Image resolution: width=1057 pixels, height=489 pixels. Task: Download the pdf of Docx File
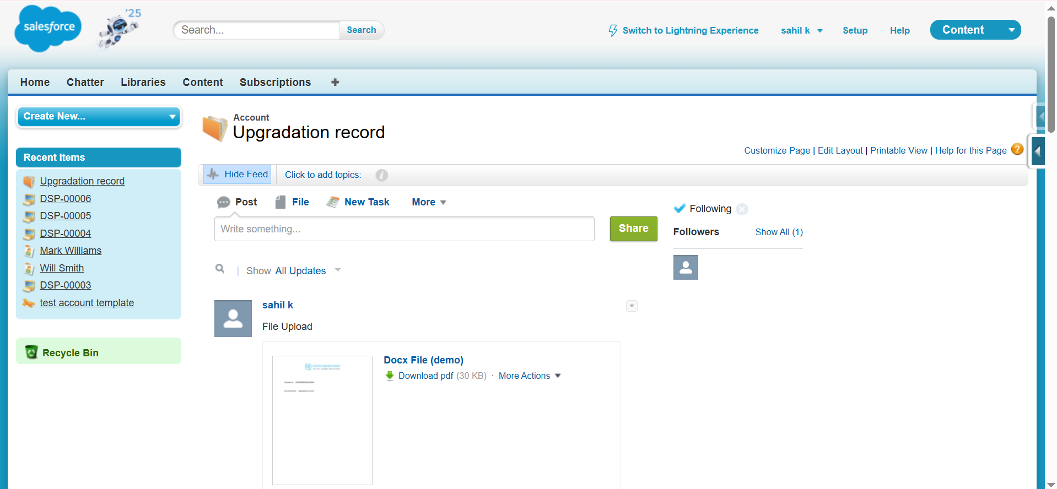426,376
